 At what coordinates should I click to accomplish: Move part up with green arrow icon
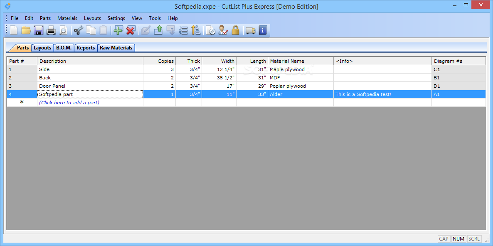tap(158, 30)
